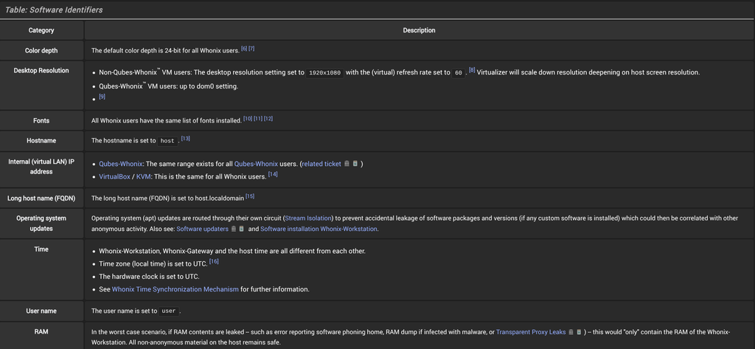Open Whonix Time Synchronization Mechanism link
This screenshot has height=349, width=755.
tap(175, 290)
